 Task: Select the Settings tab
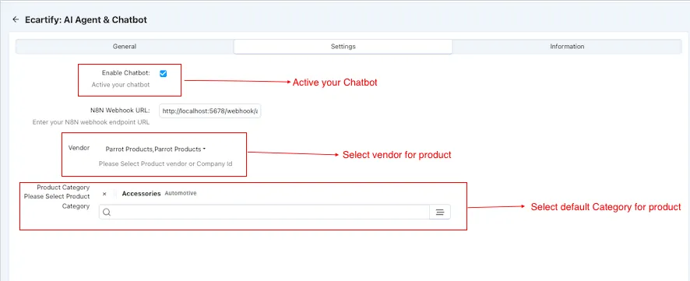pos(343,47)
